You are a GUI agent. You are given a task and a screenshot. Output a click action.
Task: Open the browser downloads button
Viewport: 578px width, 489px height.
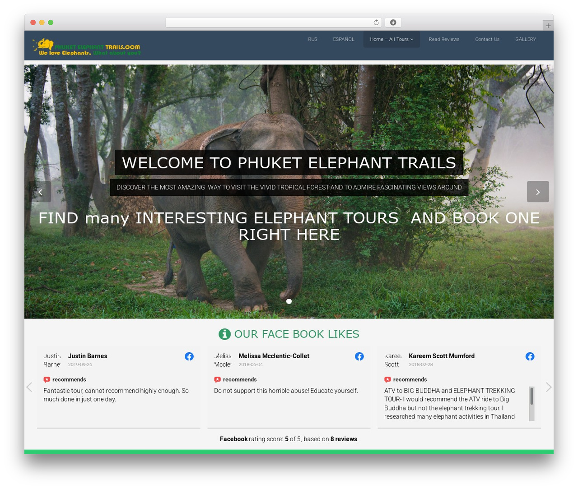[x=393, y=23]
